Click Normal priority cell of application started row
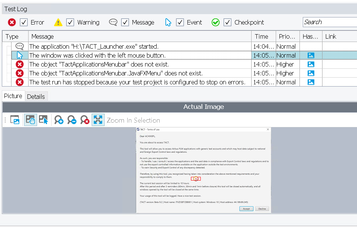 288,46
